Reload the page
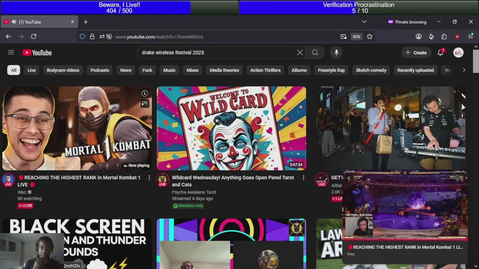 tap(34, 37)
